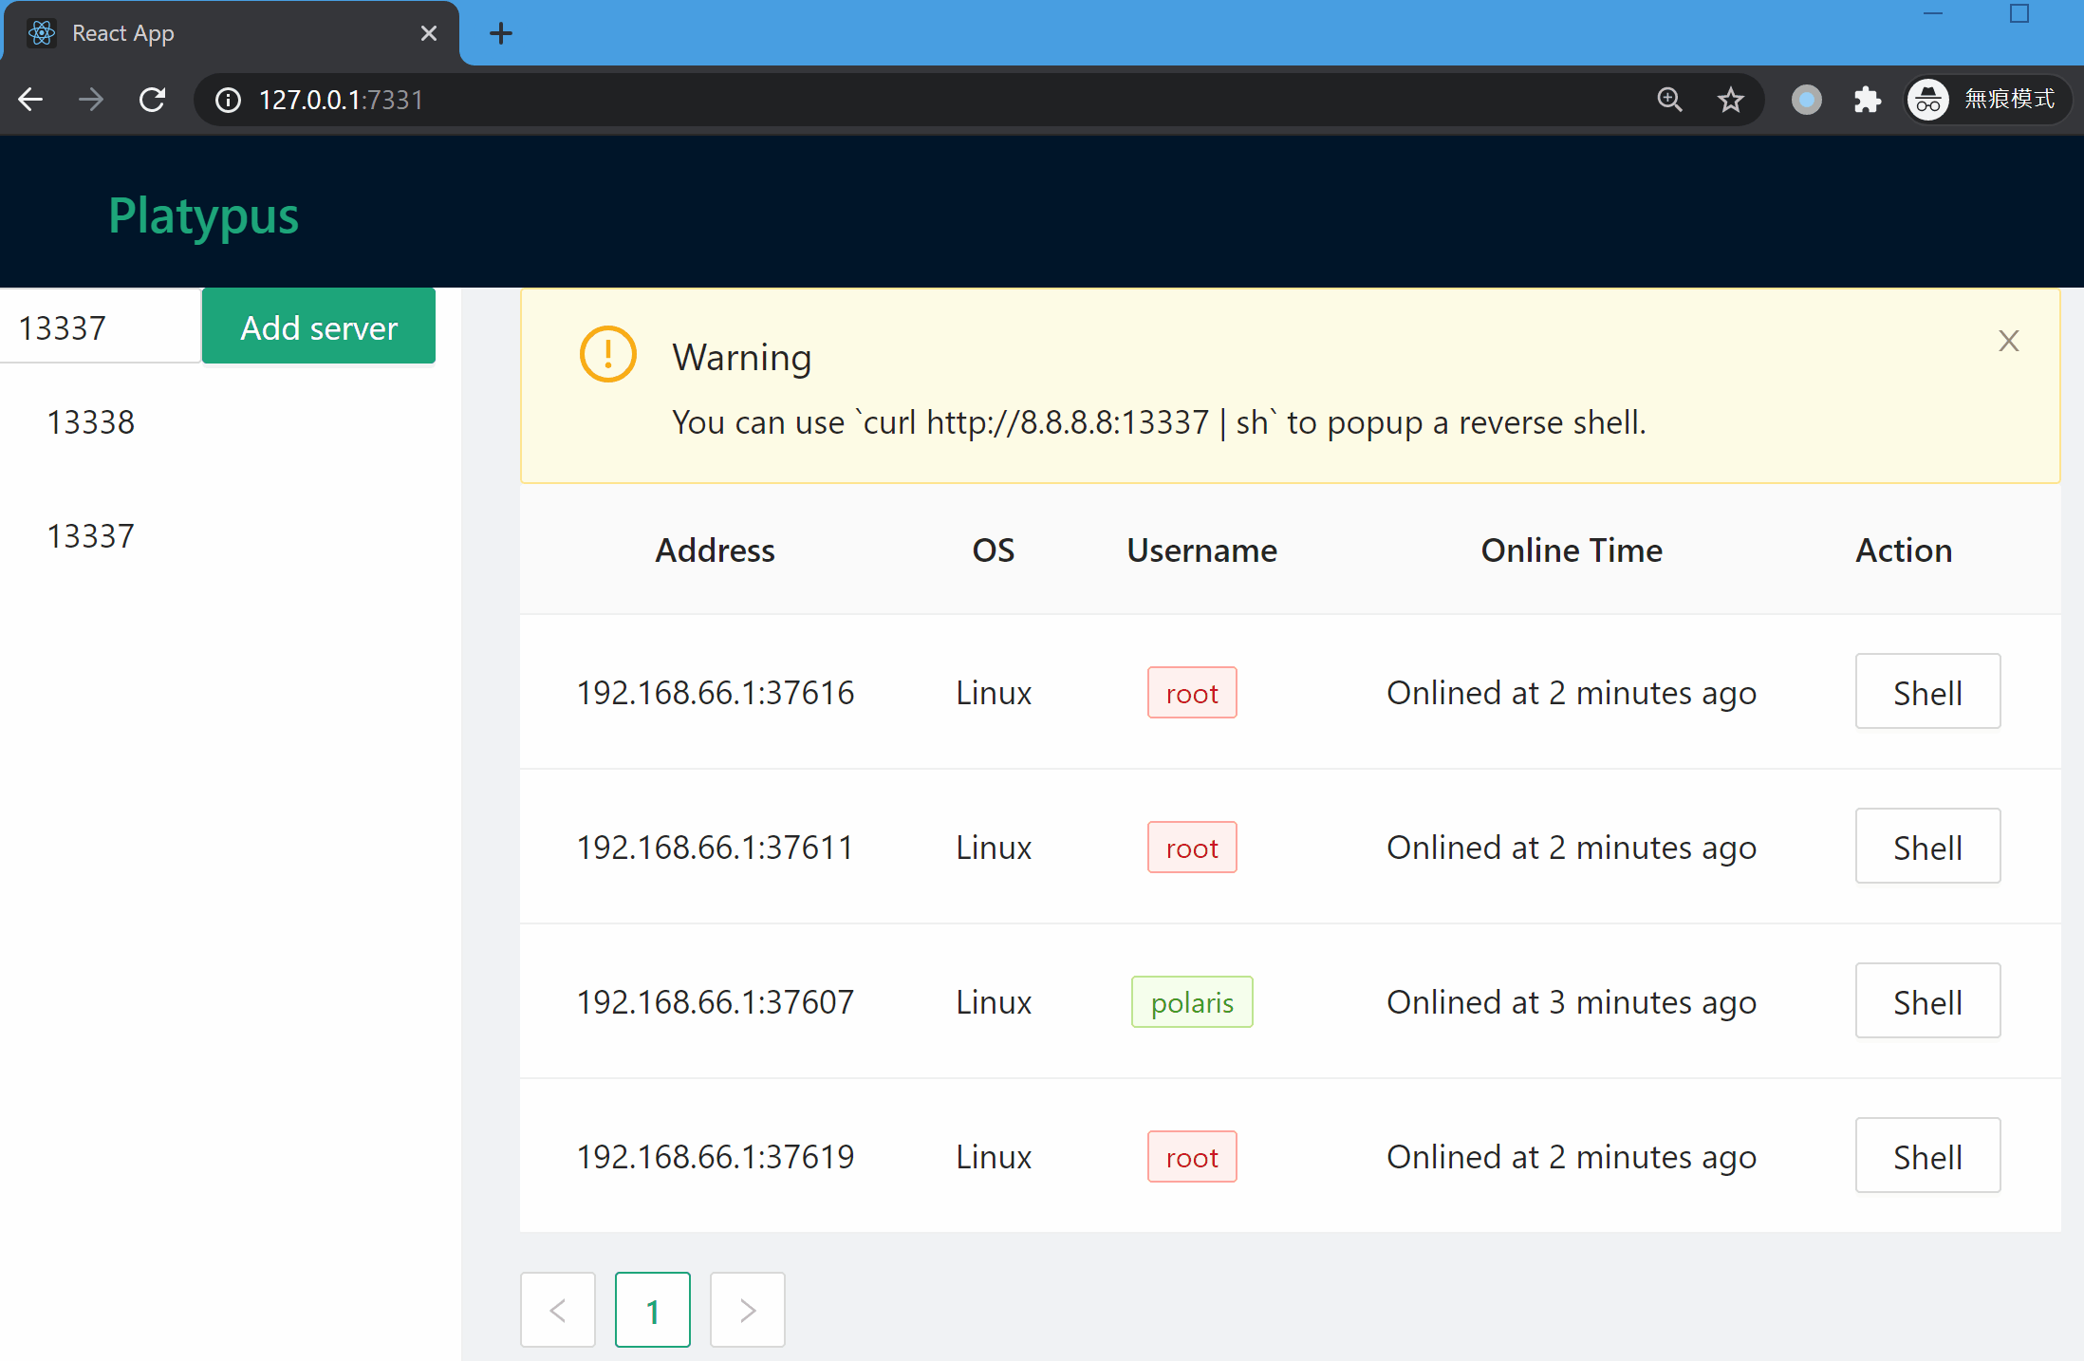Bookmark page with star icon
Viewport: 2084px width, 1361px height.
click(x=1730, y=100)
